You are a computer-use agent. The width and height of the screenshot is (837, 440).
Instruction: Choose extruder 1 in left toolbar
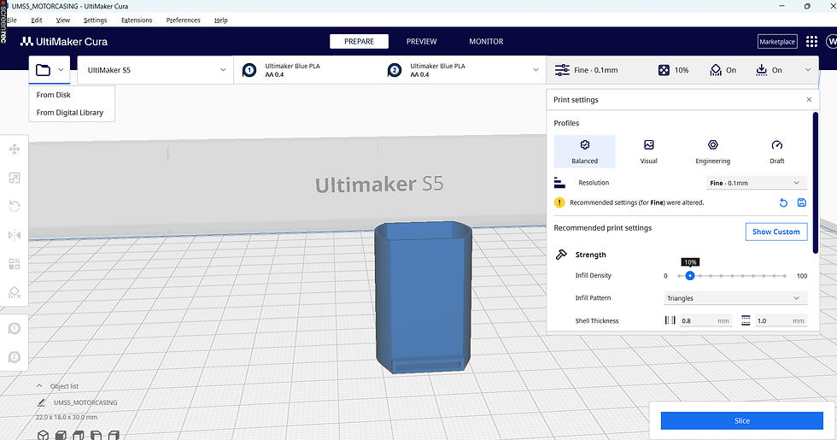[15, 328]
